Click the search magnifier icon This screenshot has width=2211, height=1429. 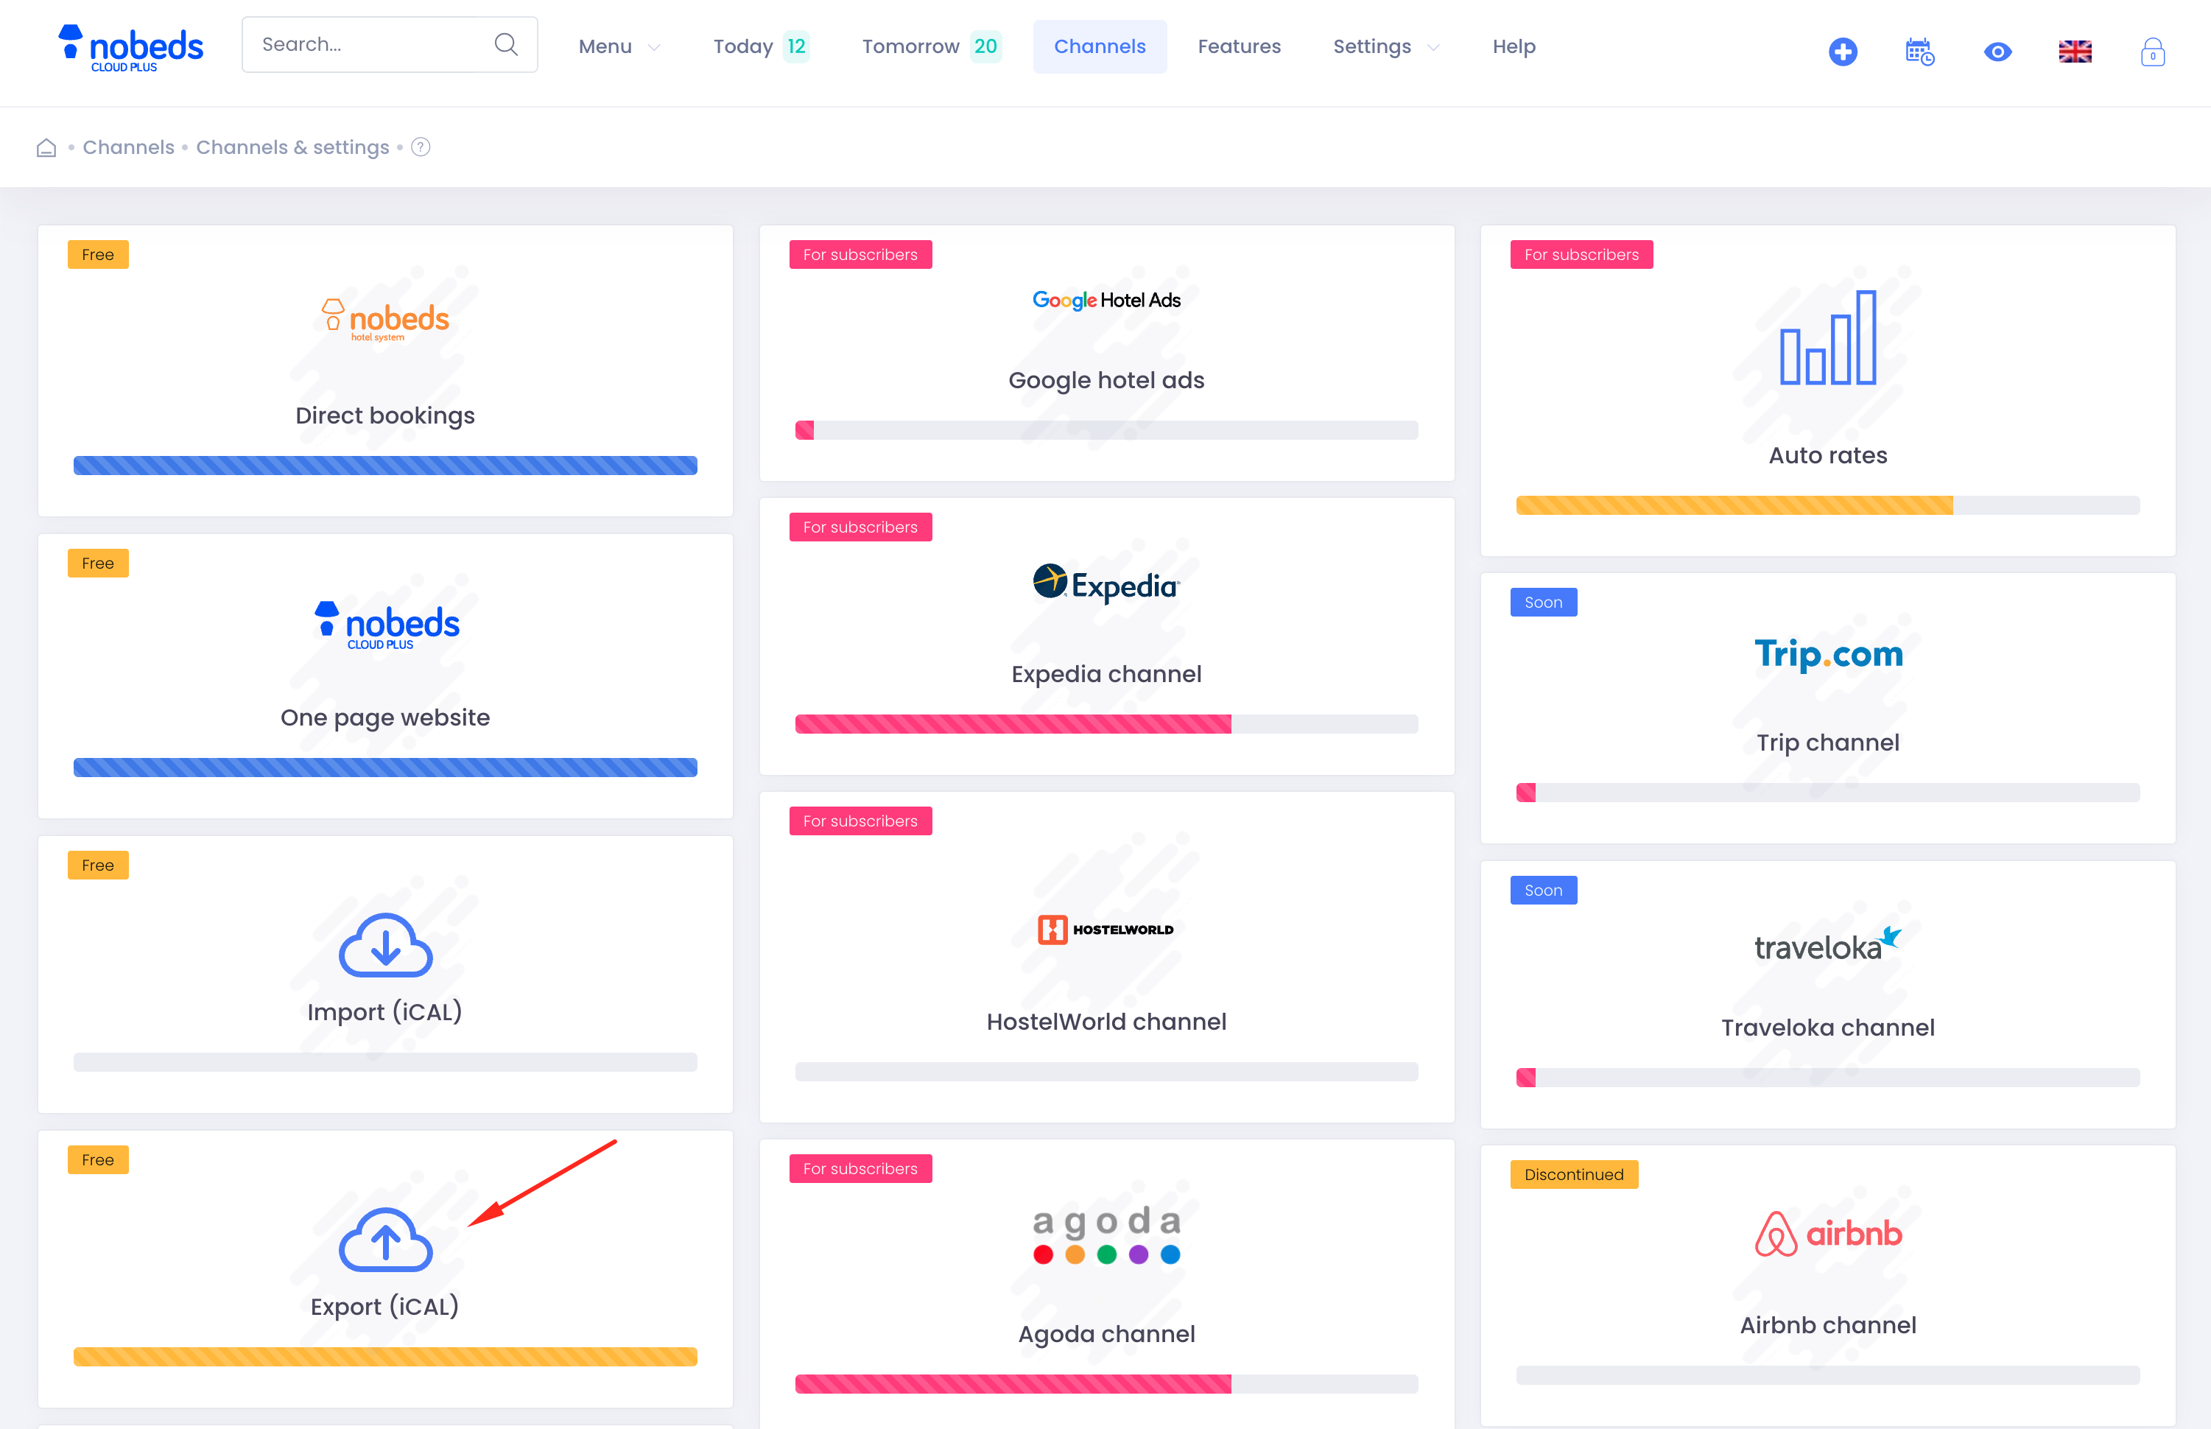tap(506, 44)
